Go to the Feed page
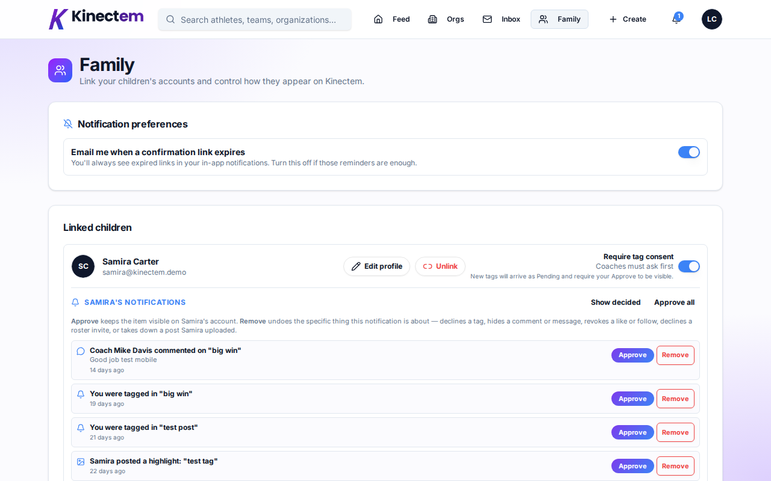771x481 pixels. point(392,19)
